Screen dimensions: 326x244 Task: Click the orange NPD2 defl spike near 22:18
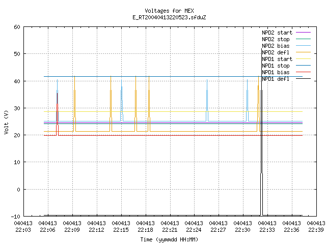149,104
